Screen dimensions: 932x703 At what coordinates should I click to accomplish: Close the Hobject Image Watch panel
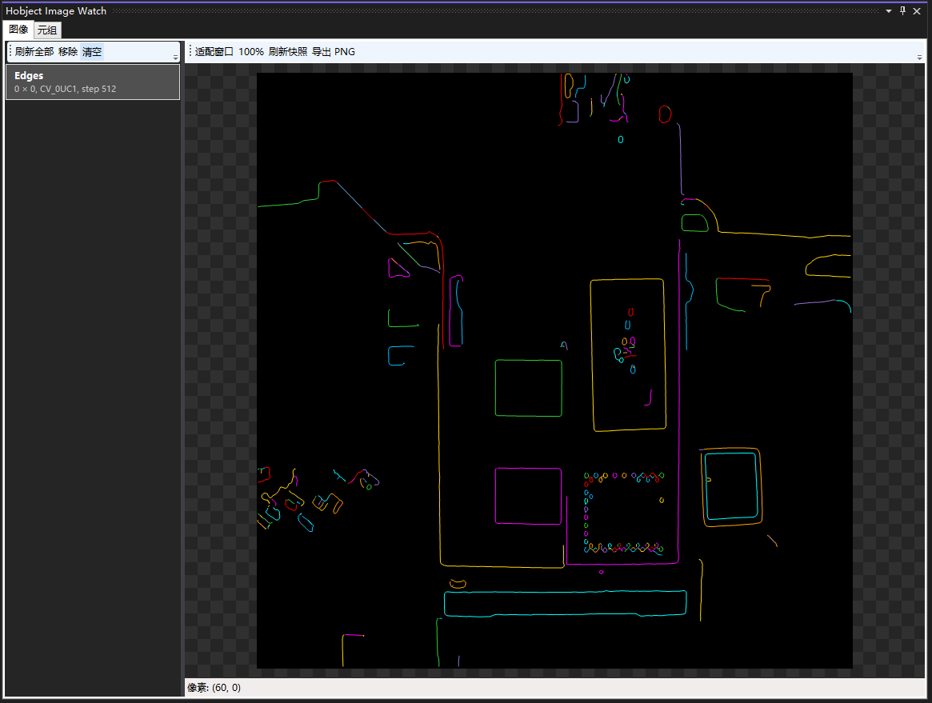(x=917, y=10)
